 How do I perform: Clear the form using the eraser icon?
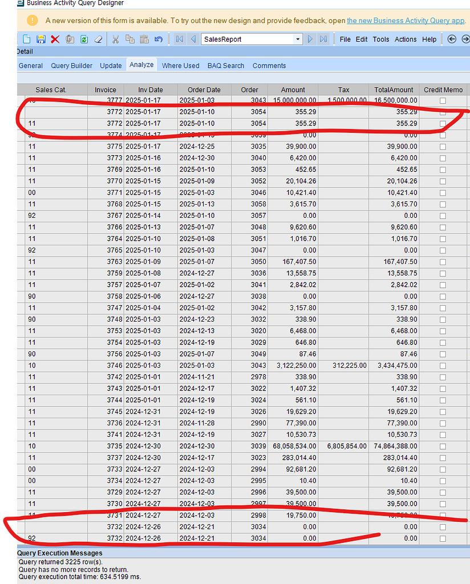point(98,39)
